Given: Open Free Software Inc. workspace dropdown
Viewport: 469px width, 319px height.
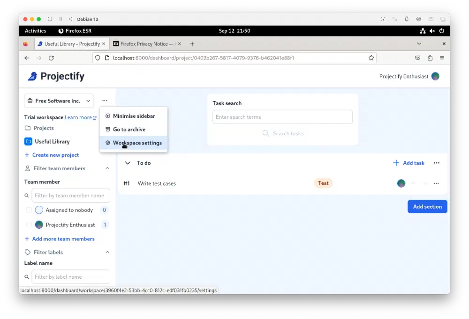Looking at the screenshot, I should coord(59,101).
